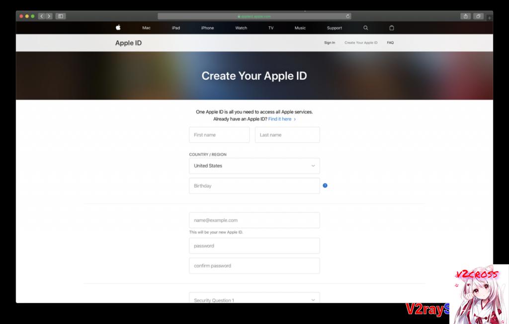Screen dimensions: 509x324
Task: Click into the Birthday field
Action: [254, 186]
